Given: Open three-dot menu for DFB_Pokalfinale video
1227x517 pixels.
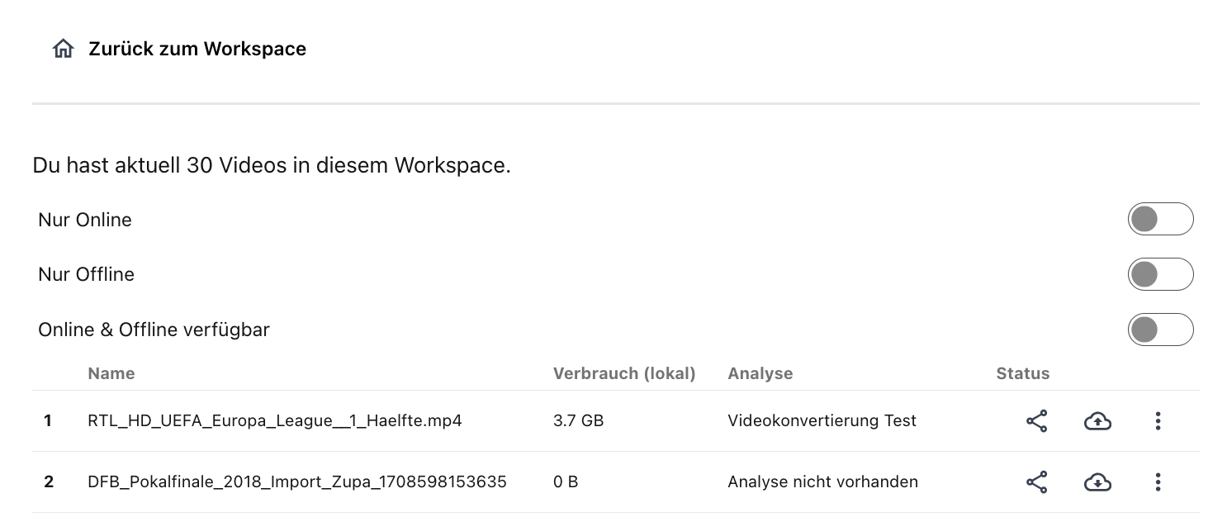Looking at the screenshot, I should click(x=1158, y=482).
